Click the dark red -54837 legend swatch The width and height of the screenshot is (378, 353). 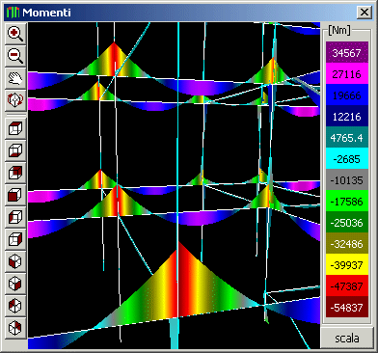tap(347, 308)
